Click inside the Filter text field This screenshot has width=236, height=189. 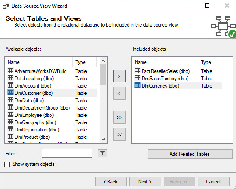click(x=67, y=153)
